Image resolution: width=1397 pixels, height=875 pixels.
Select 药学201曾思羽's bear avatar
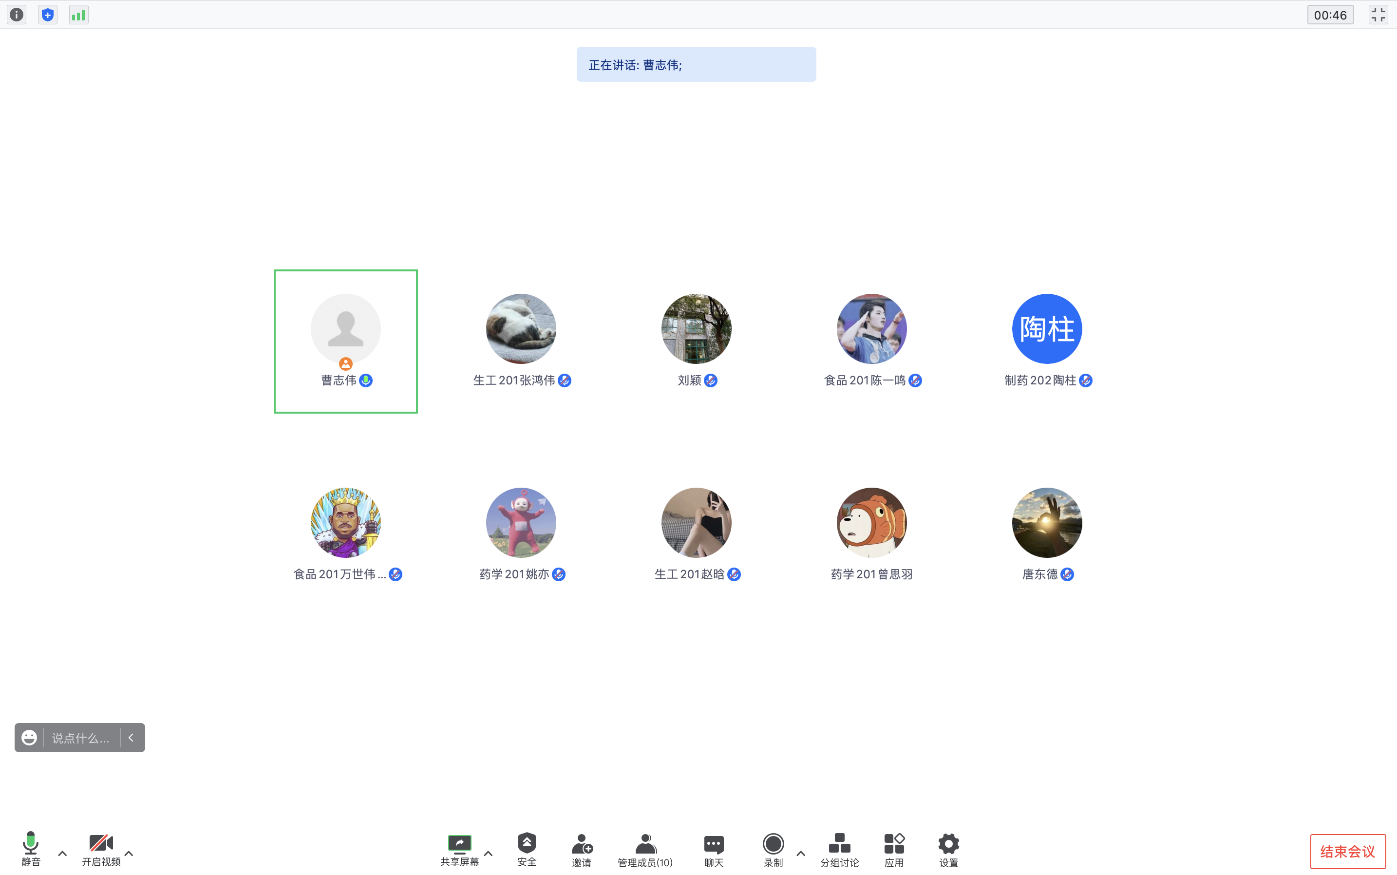tap(872, 523)
